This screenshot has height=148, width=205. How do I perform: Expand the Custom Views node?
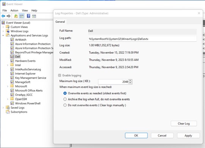pyautogui.click(x=3, y=27)
